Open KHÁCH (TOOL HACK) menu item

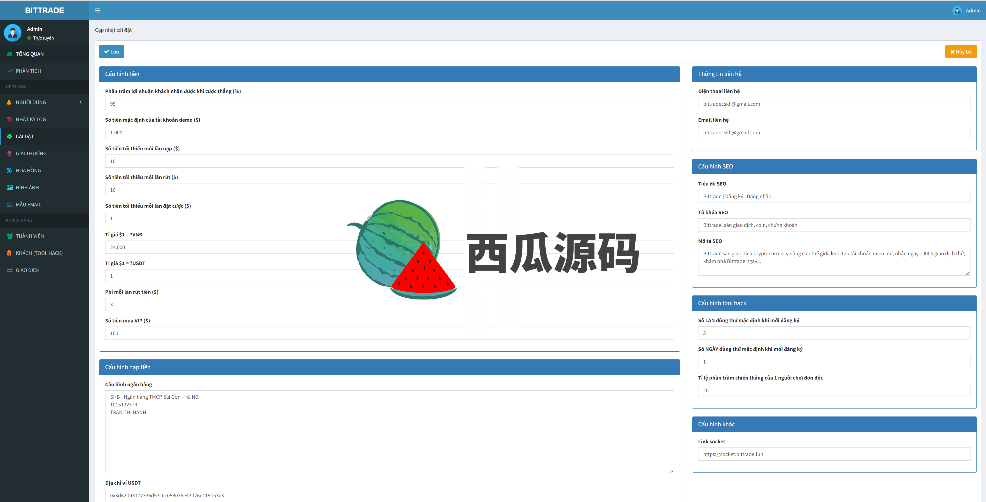pyautogui.click(x=44, y=253)
